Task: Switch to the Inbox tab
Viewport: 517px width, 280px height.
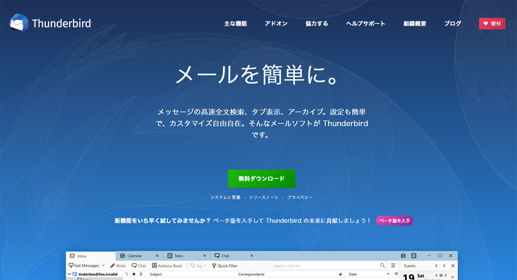Action: click(x=91, y=256)
